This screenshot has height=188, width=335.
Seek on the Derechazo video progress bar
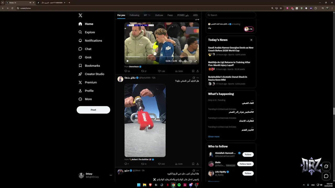tap(161, 57)
